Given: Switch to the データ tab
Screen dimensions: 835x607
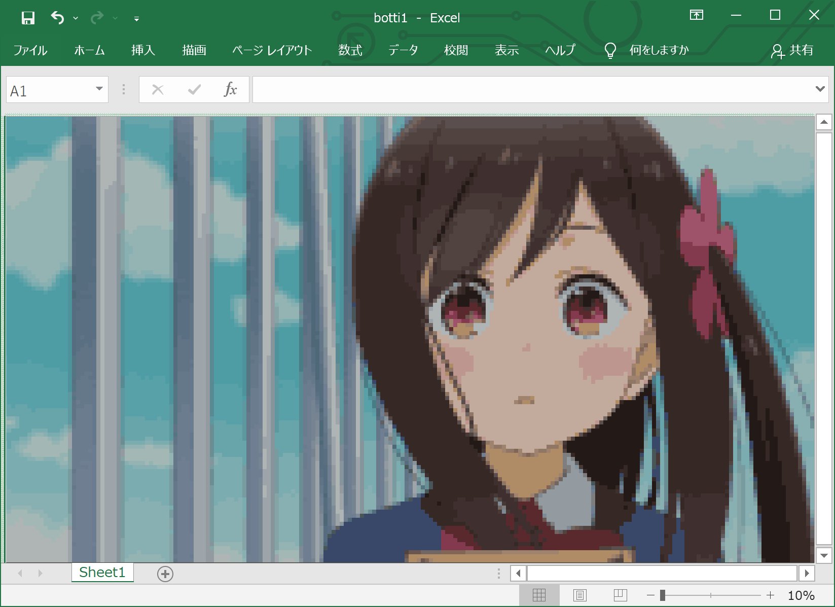Looking at the screenshot, I should 403,50.
